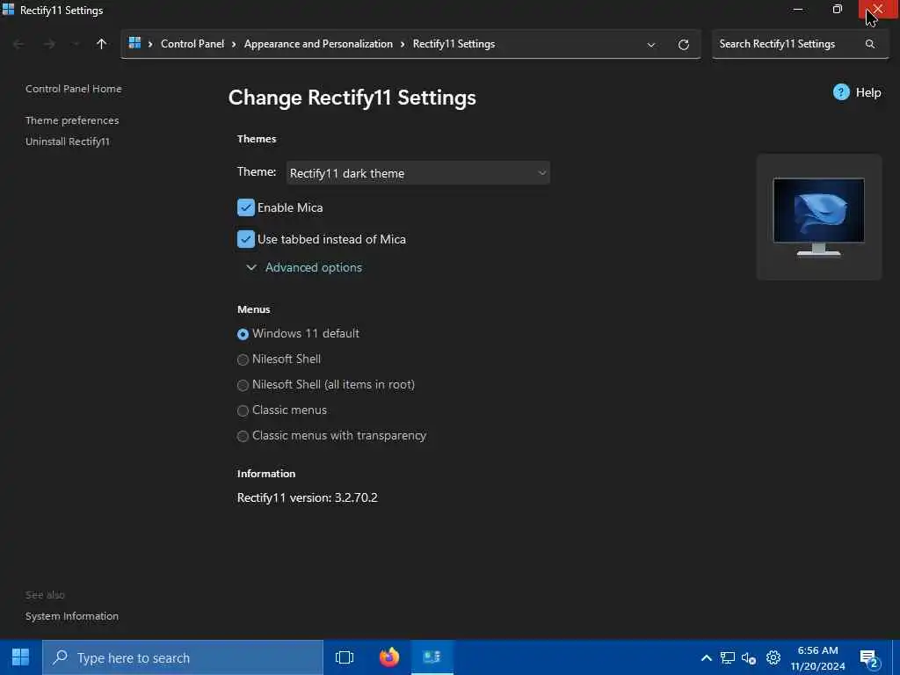Click the Control Panel icon in address bar
Viewport: 900px width, 675px height.
tap(134, 43)
